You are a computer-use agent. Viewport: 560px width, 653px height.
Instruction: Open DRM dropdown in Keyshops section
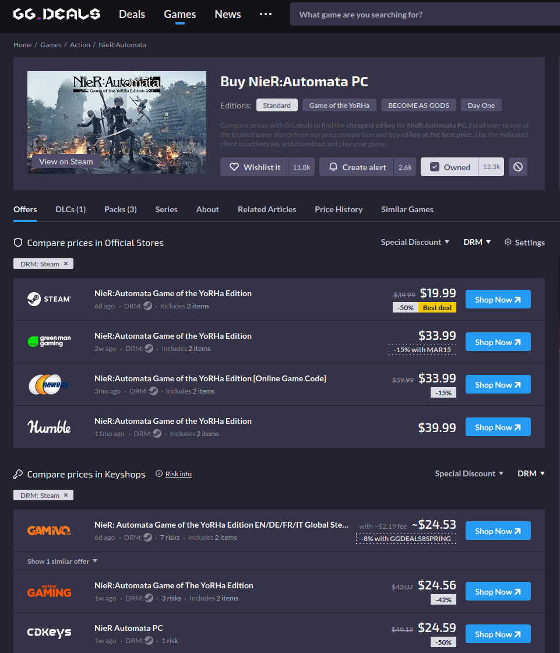(531, 473)
